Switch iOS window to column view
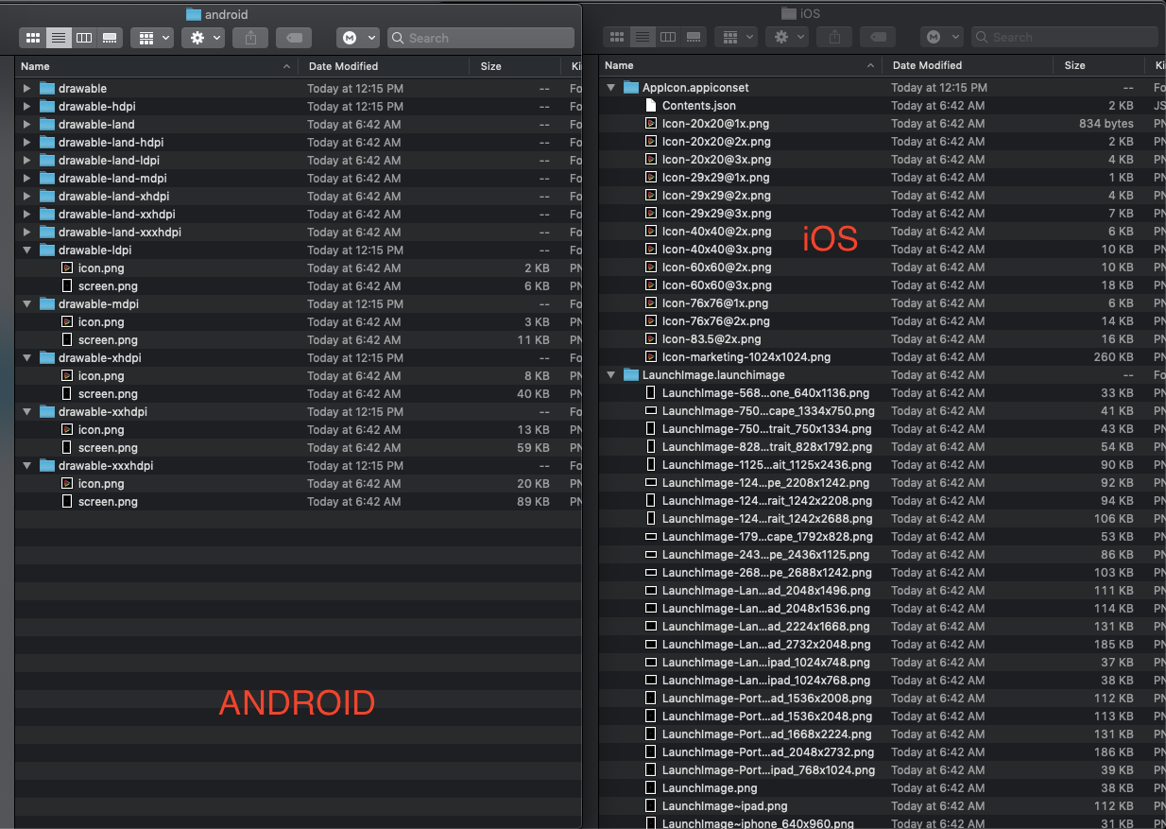Image resolution: width=1166 pixels, height=829 pixels. point(668,37)
